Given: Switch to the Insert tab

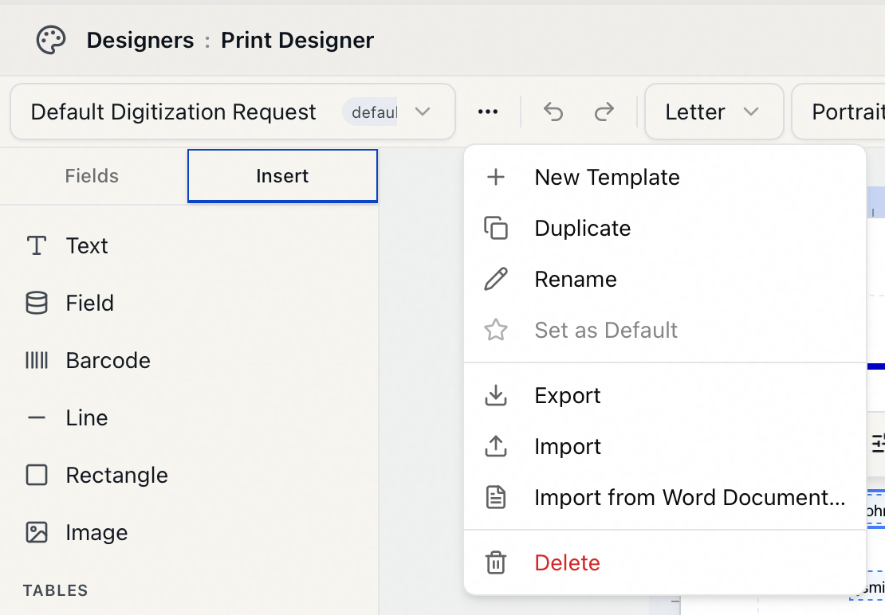Looking at the screenshot, I should coord(282,176).
